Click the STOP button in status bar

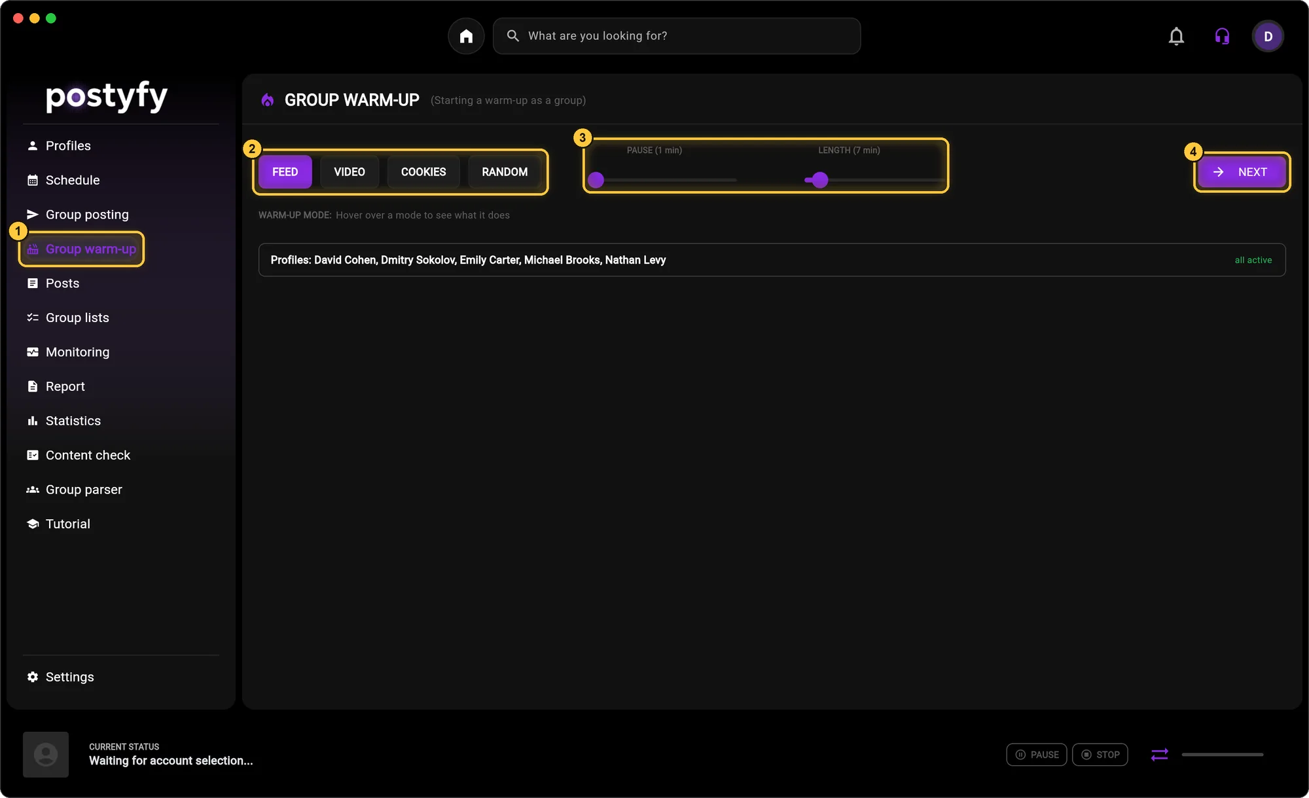point(1100,754)
